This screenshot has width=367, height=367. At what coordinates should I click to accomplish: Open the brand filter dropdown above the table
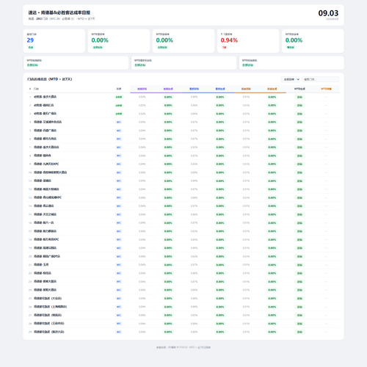(x=291, y=79)
